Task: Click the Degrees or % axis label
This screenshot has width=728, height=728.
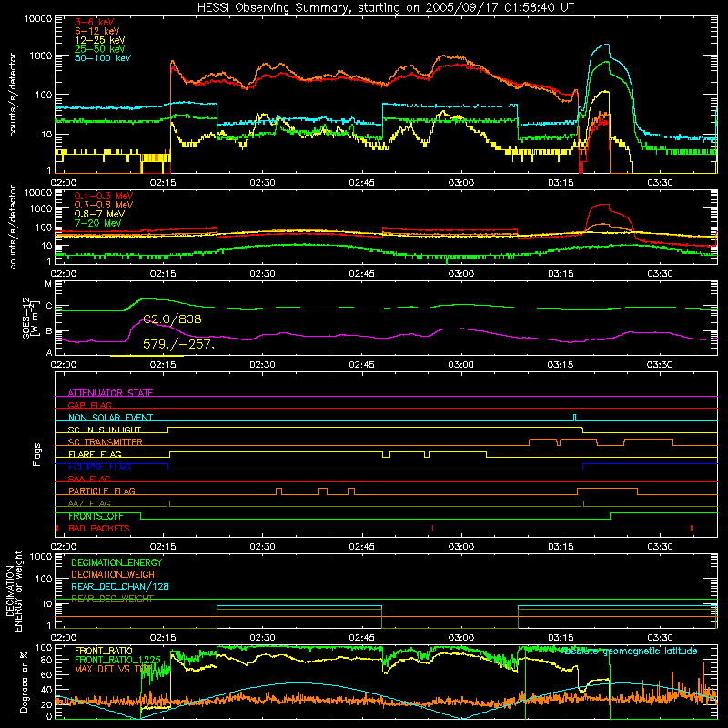Action: click(24, 682)
